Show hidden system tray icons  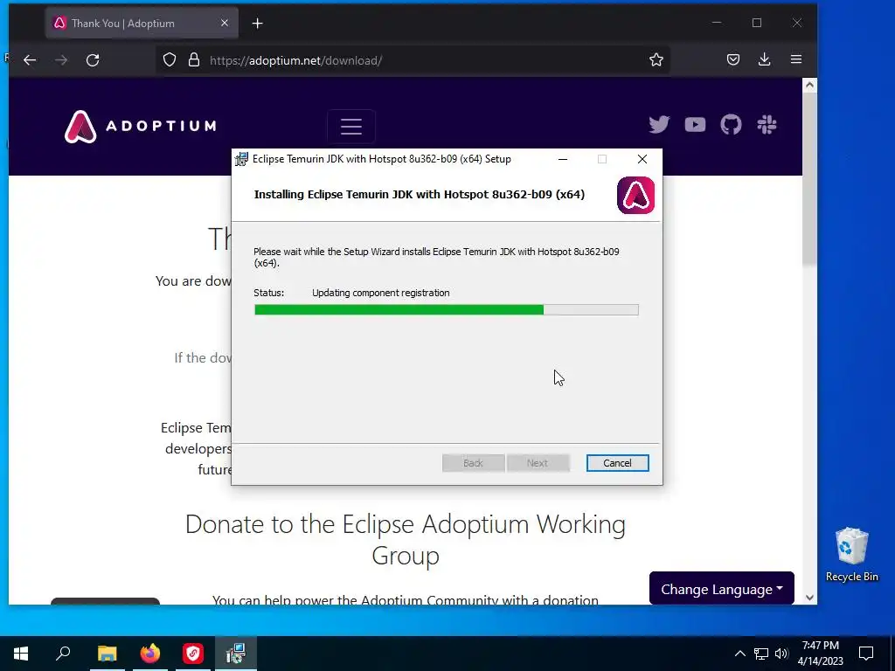[739, 654]
